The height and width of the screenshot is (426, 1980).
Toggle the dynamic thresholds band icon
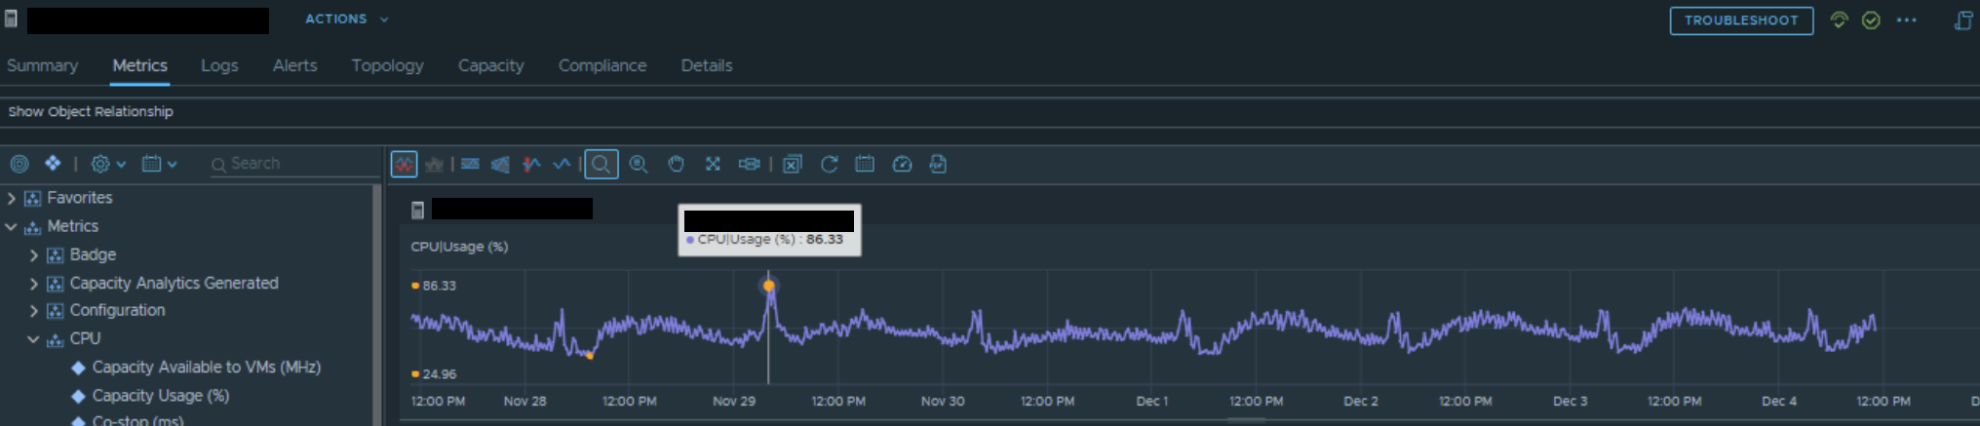click(470, 164)
